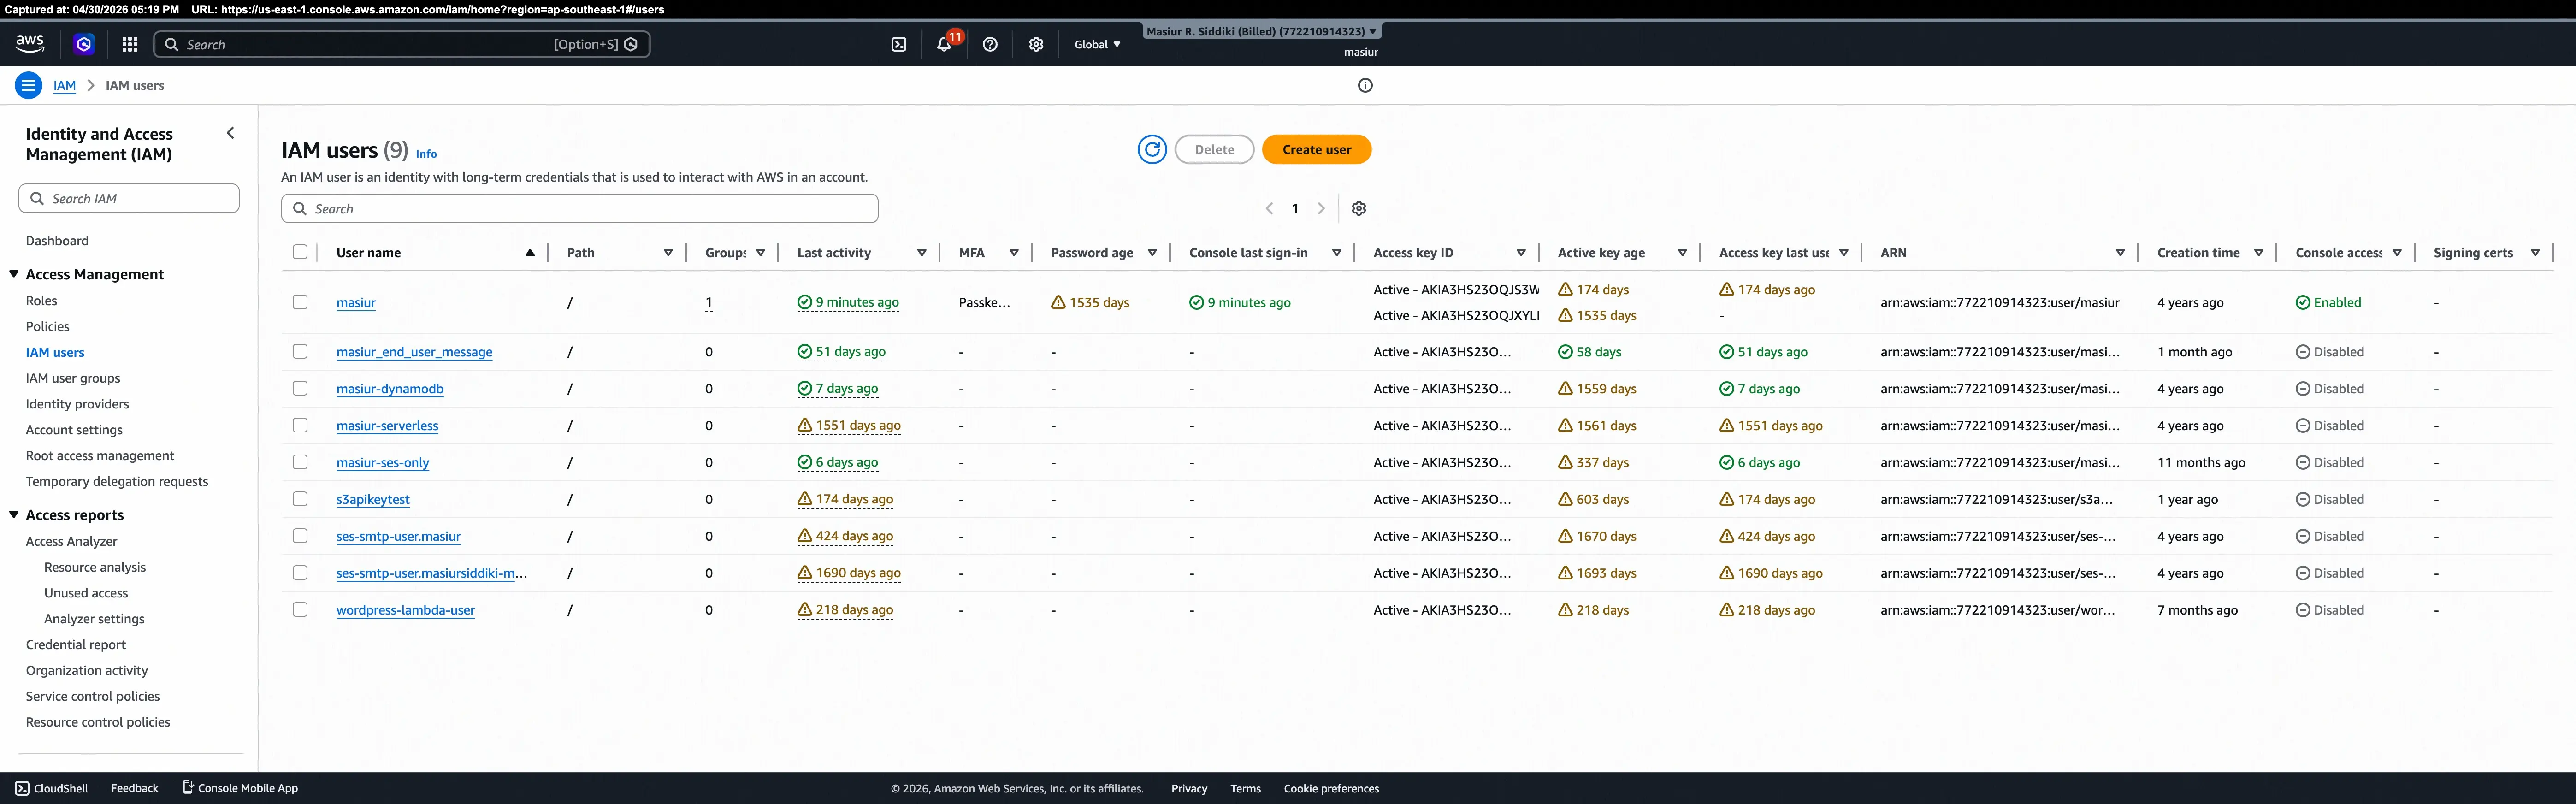Open the help question mark icon
2576x804 pixels.
click(x=990, y=44)
